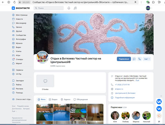
Task: Open anapa-z.ru website link
Action: pos(119,89)
